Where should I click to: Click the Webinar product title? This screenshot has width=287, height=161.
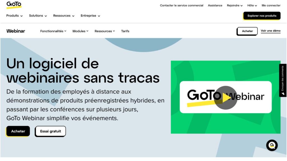click(16, 31)
